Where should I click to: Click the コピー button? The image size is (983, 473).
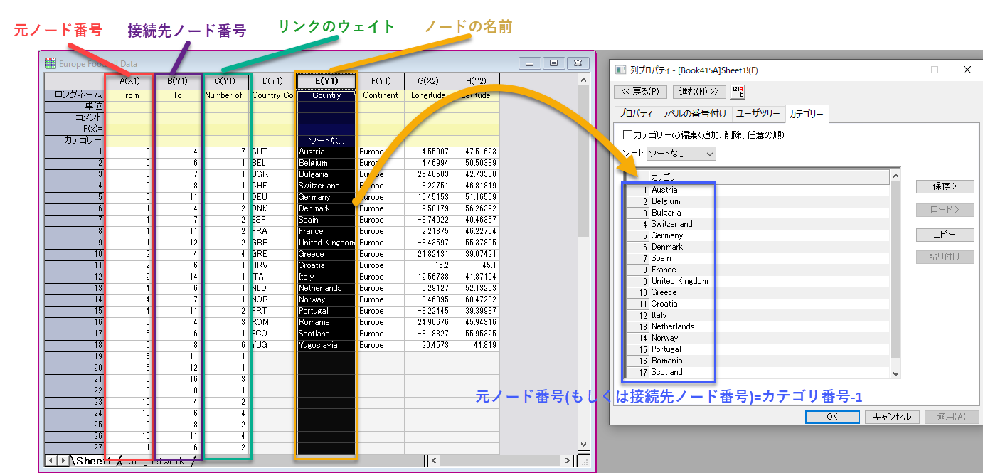coord(945,235)
